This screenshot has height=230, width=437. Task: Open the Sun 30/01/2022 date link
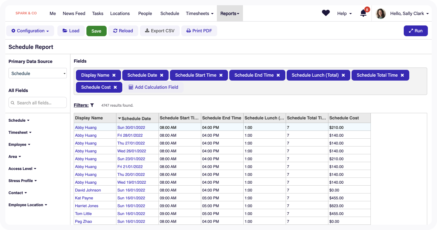[x=131, y=128]
